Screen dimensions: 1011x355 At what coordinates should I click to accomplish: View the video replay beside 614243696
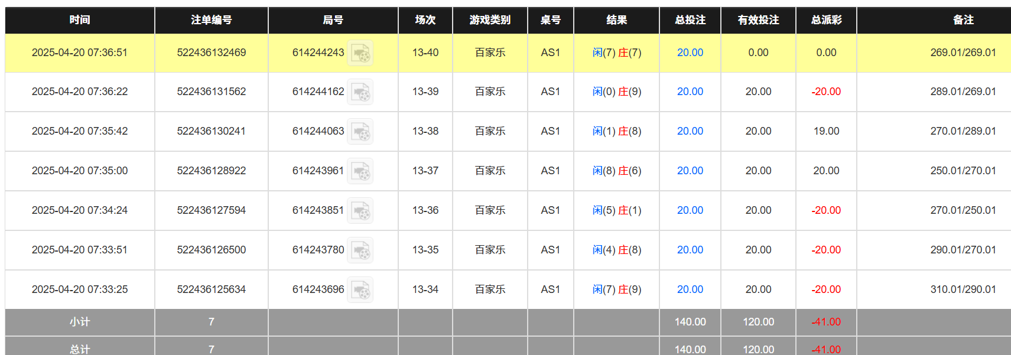363,289
